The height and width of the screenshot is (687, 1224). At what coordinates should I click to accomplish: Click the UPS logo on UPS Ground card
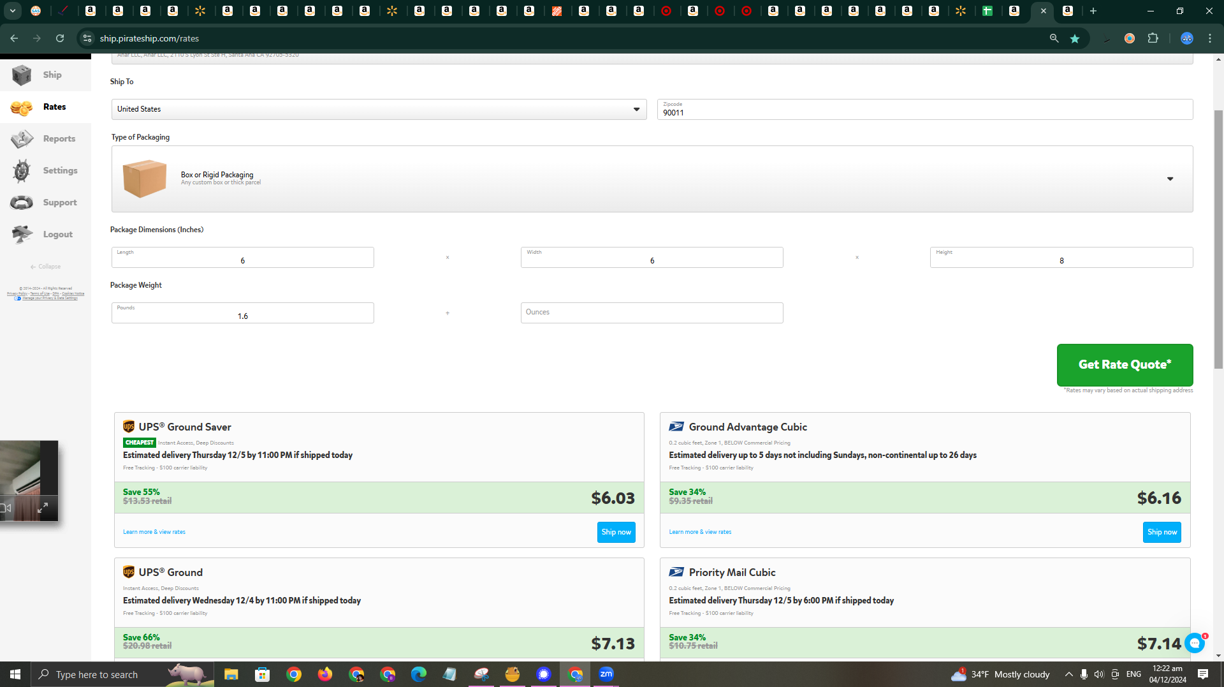(129, 572)
